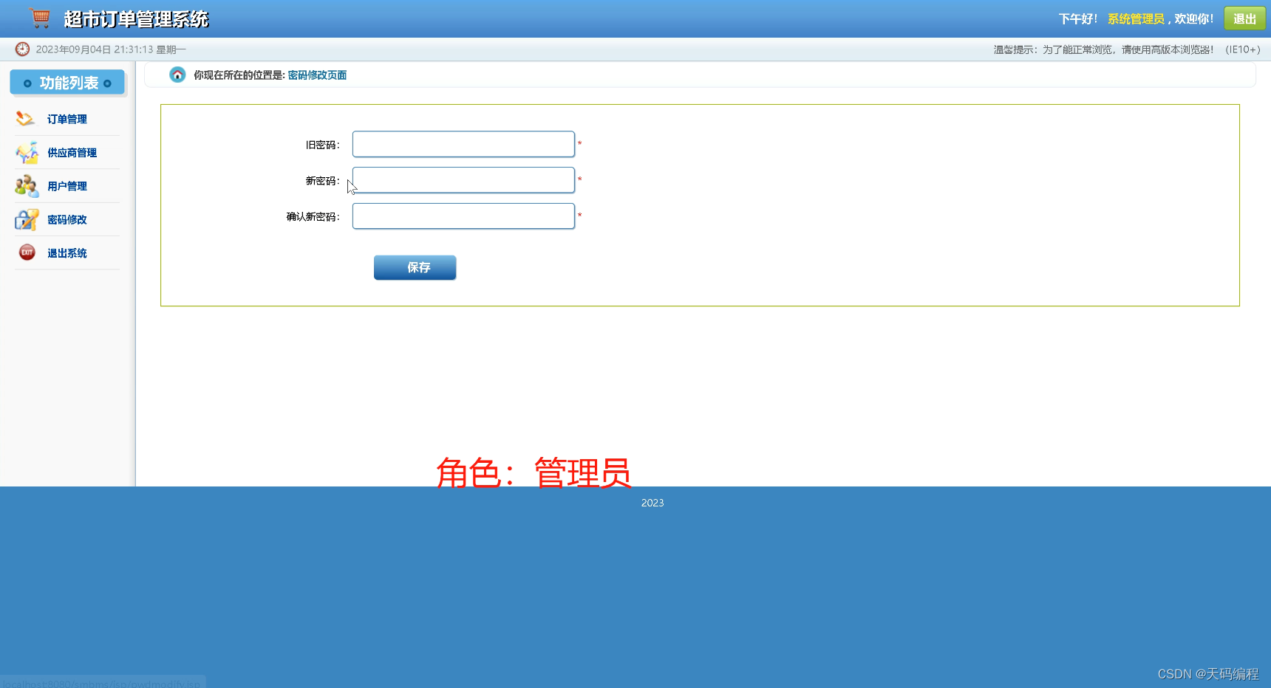Click the 旧密码 label
This screenshot has height=688, width=1271.
coord(323,145)
